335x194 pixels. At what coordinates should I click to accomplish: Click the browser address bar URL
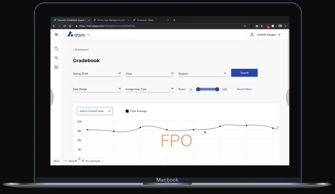[107, 26]
